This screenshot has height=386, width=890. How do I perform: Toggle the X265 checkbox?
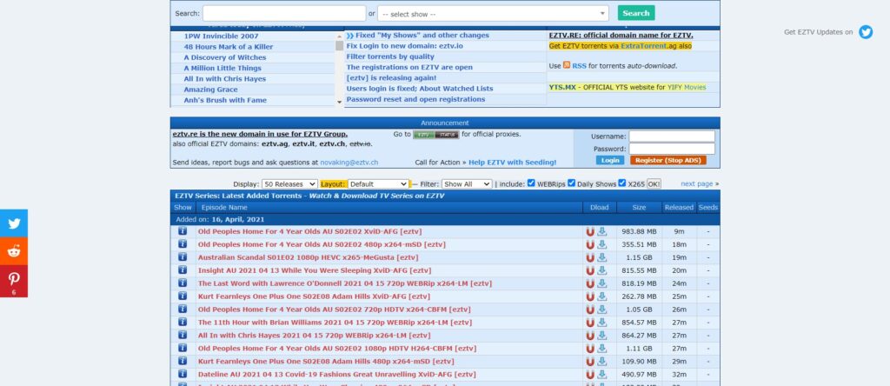coord(622,183)
